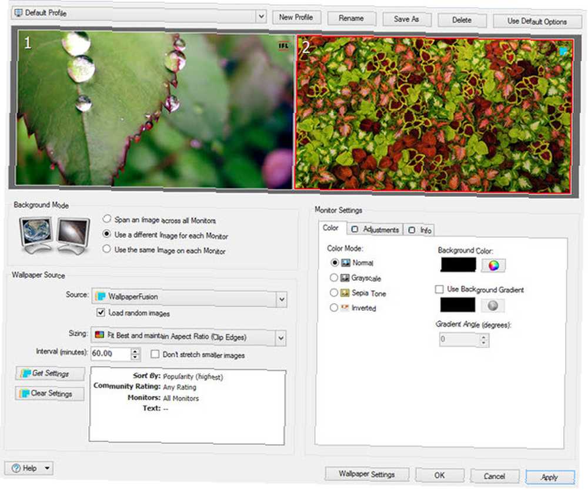Click the Rename profile button
This screenshot has height=490, width=588.
tap(352, 18)
